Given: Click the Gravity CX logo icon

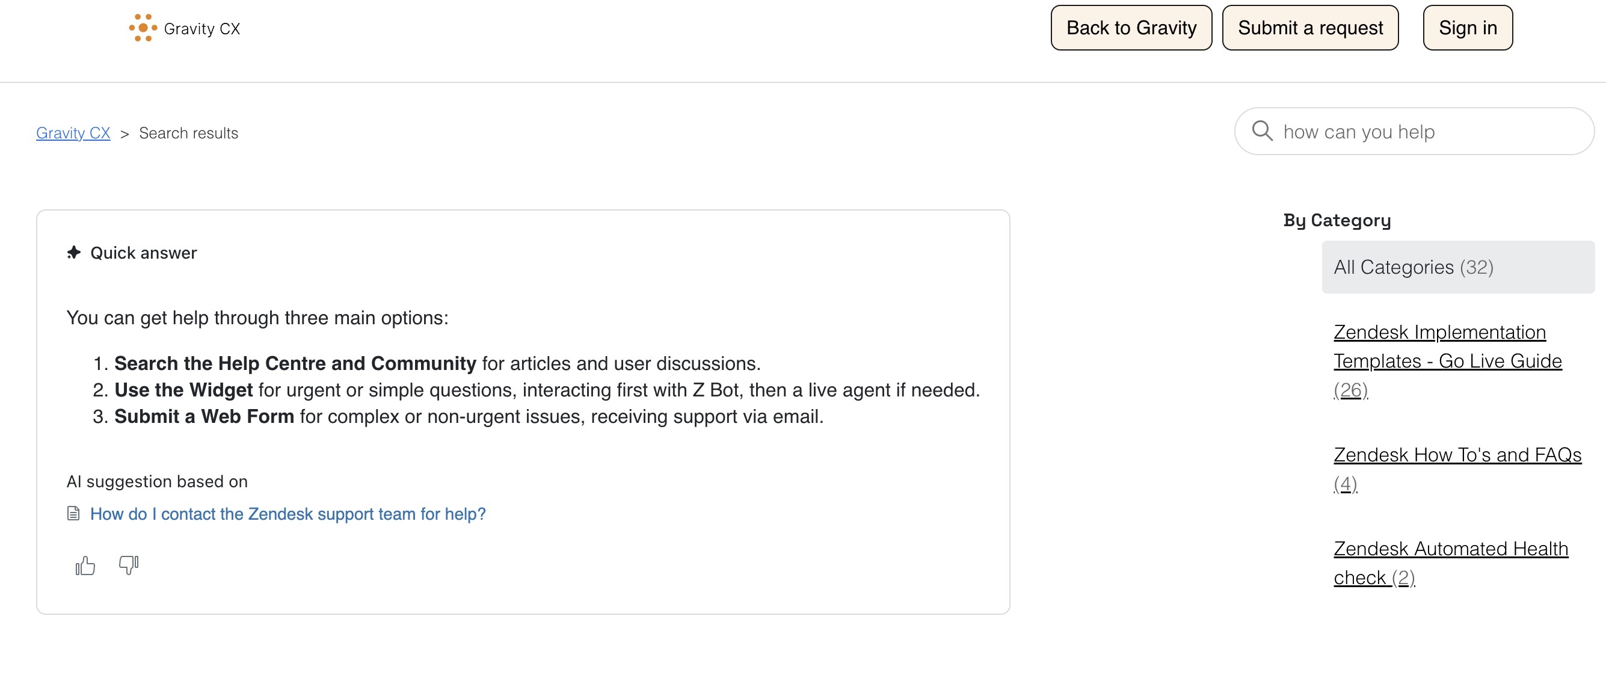Looking at the screenshot, I should tap(143, 28).
